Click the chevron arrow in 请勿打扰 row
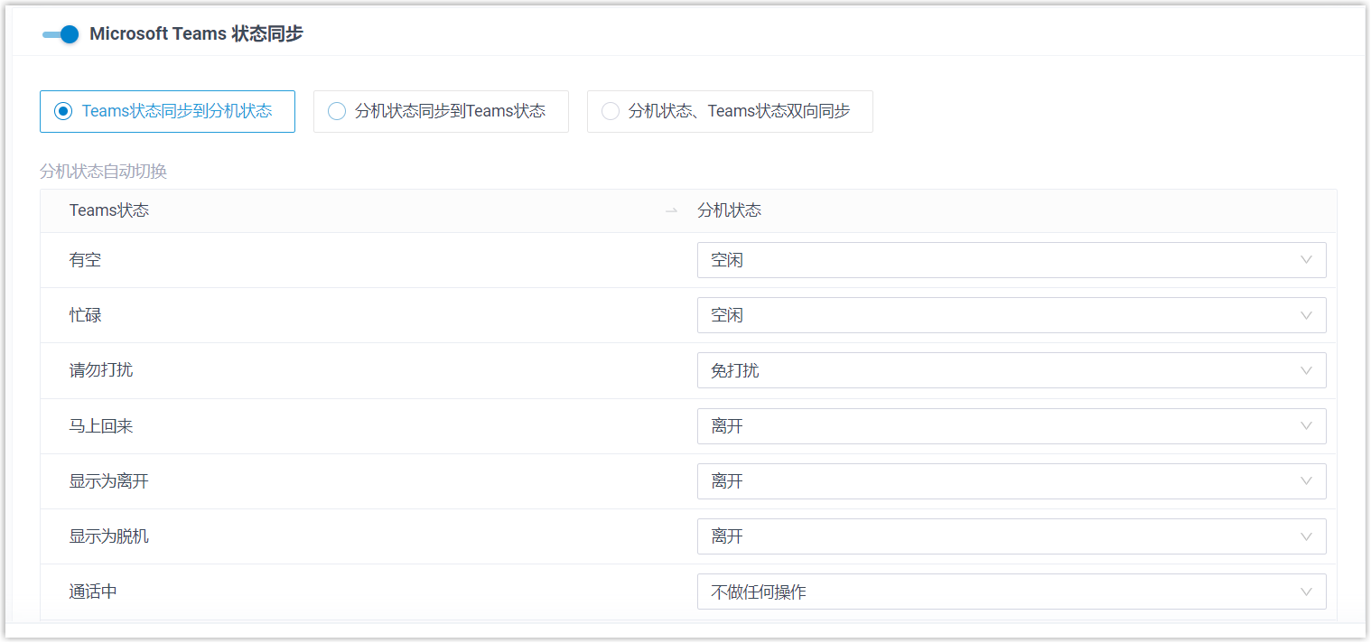 1306,370
